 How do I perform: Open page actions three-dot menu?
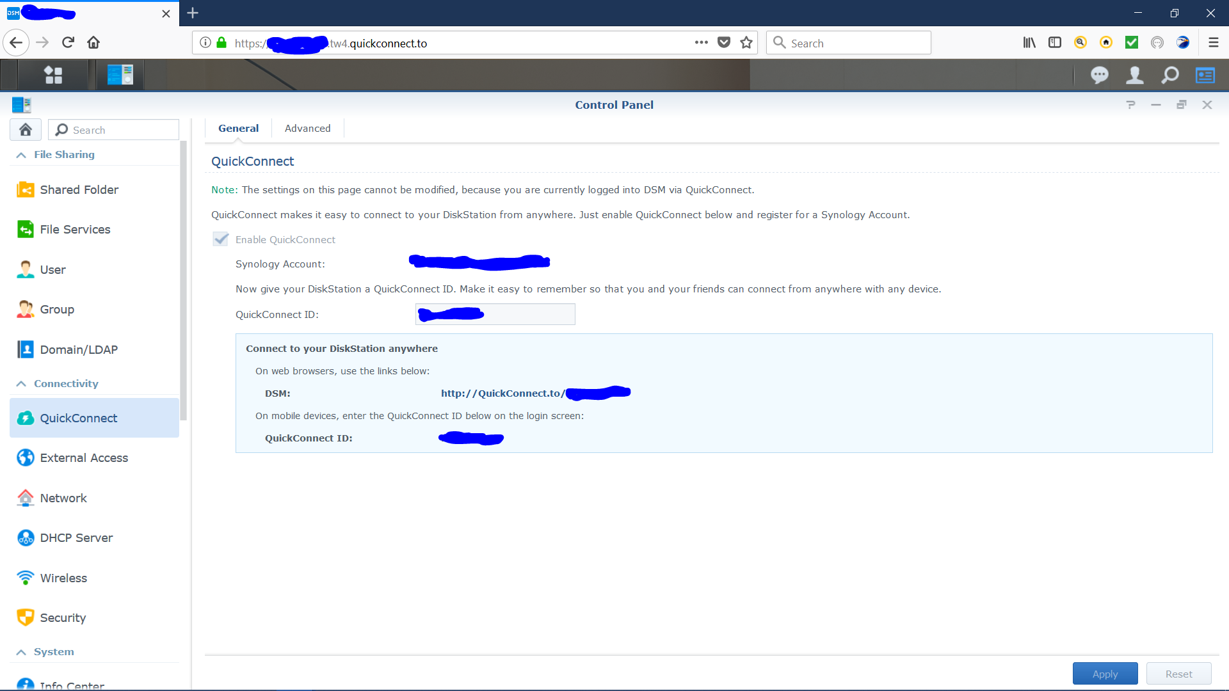[702, 43]
